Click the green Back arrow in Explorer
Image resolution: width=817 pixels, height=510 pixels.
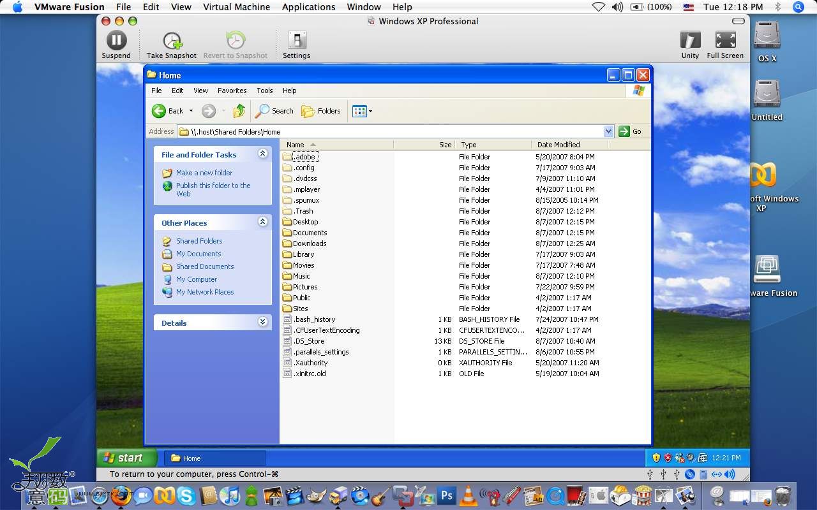point(159,111)
